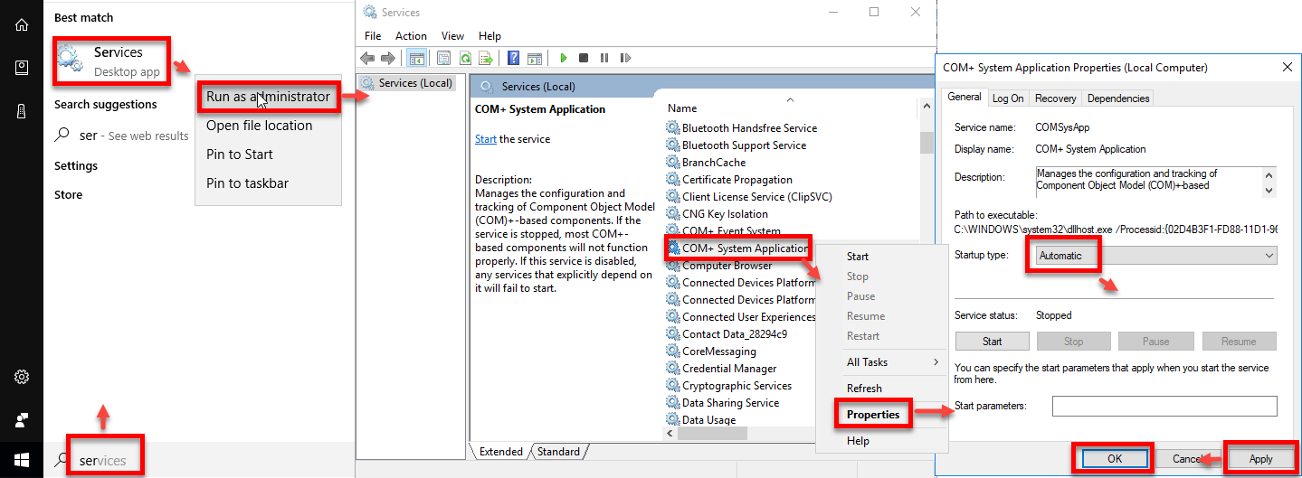
Task: Click the Stop Service square toolbar icon
Action: pos(584,58)
